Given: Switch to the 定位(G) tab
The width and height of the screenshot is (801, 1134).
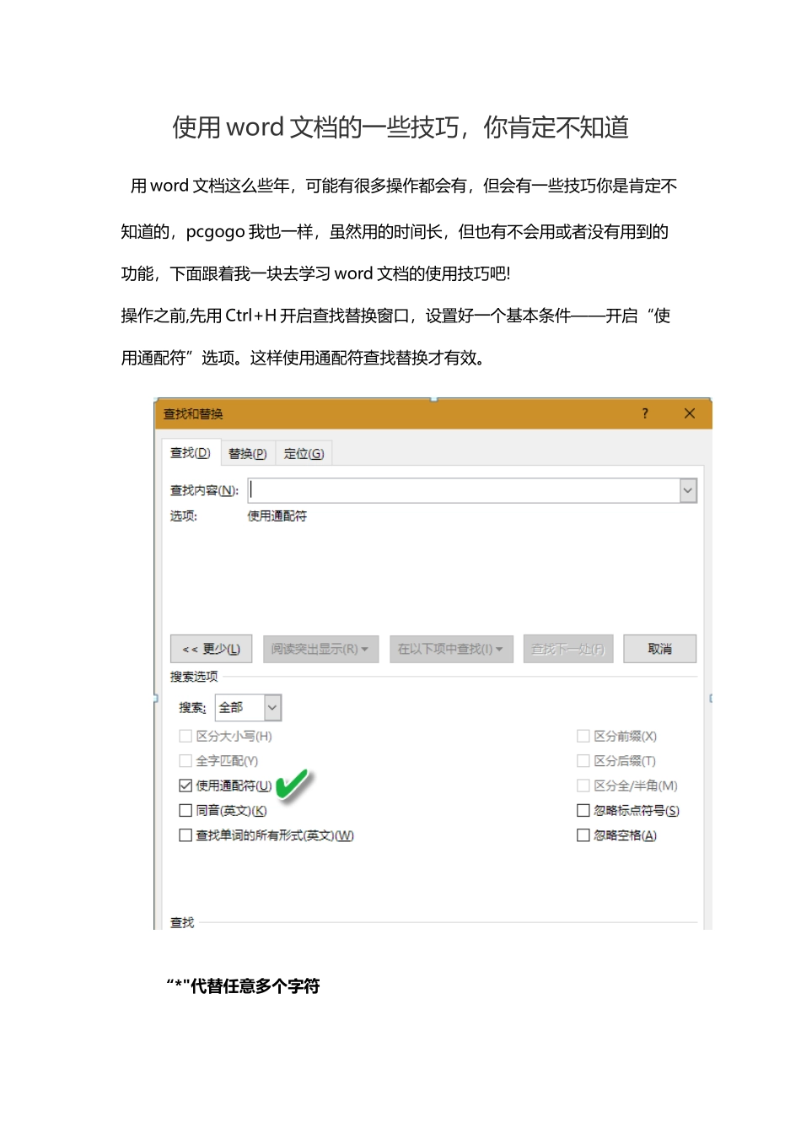Looking at the screenshot, I should coord(304,454).
